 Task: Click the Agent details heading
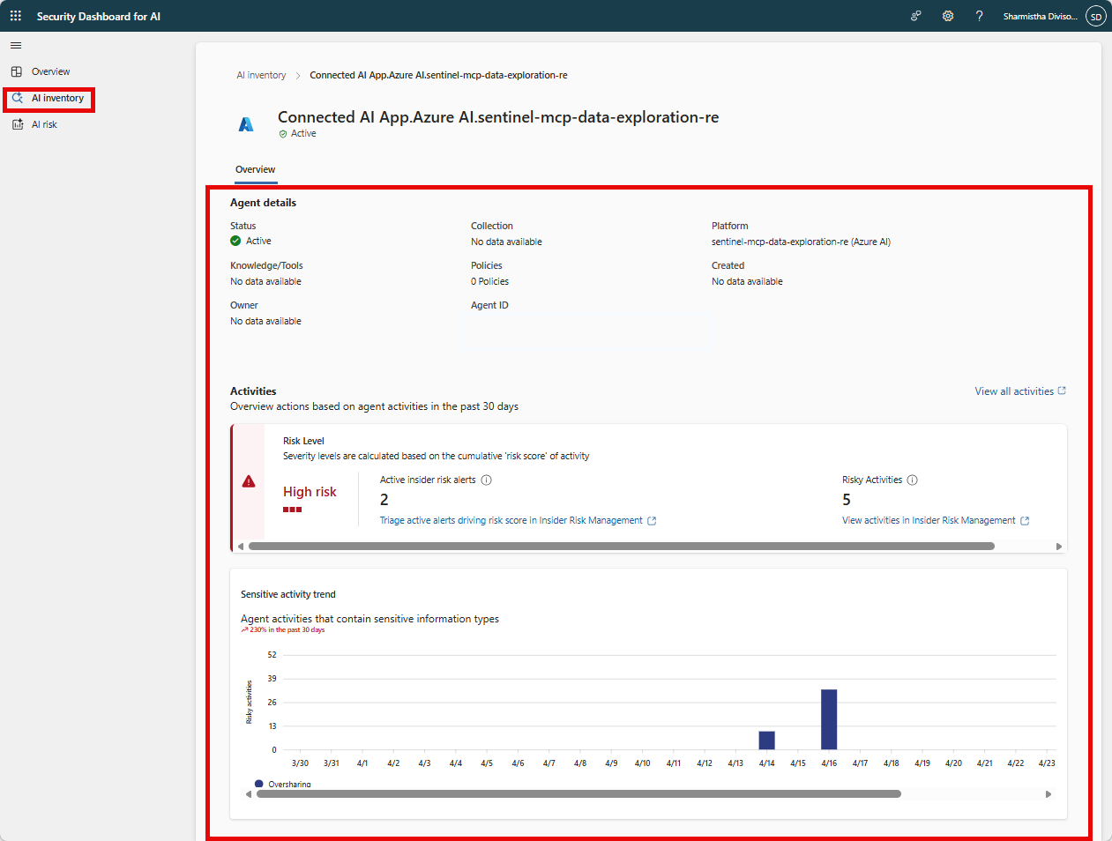pyautogui.click(x=263, y=203)
